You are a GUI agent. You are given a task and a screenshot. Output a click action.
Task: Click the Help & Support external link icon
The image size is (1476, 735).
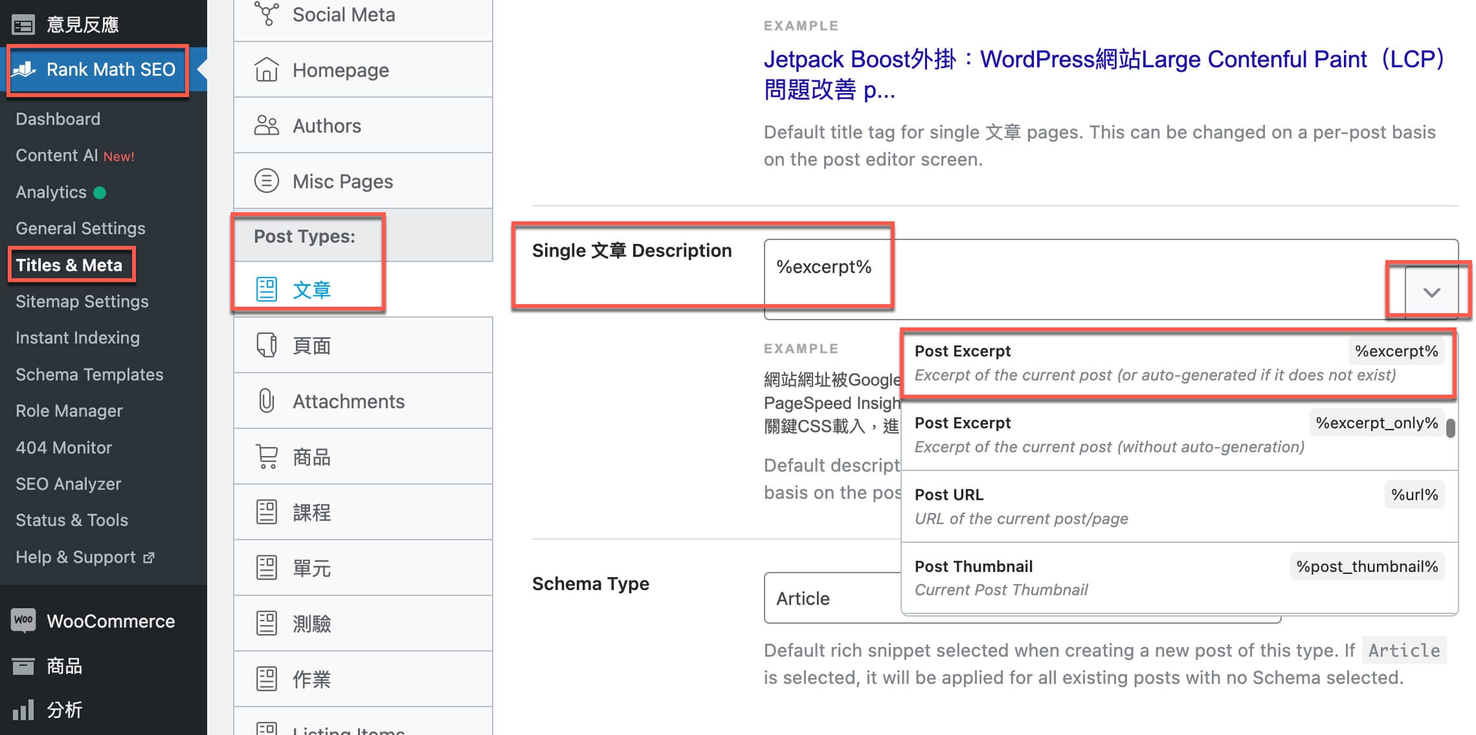point(149,558)
